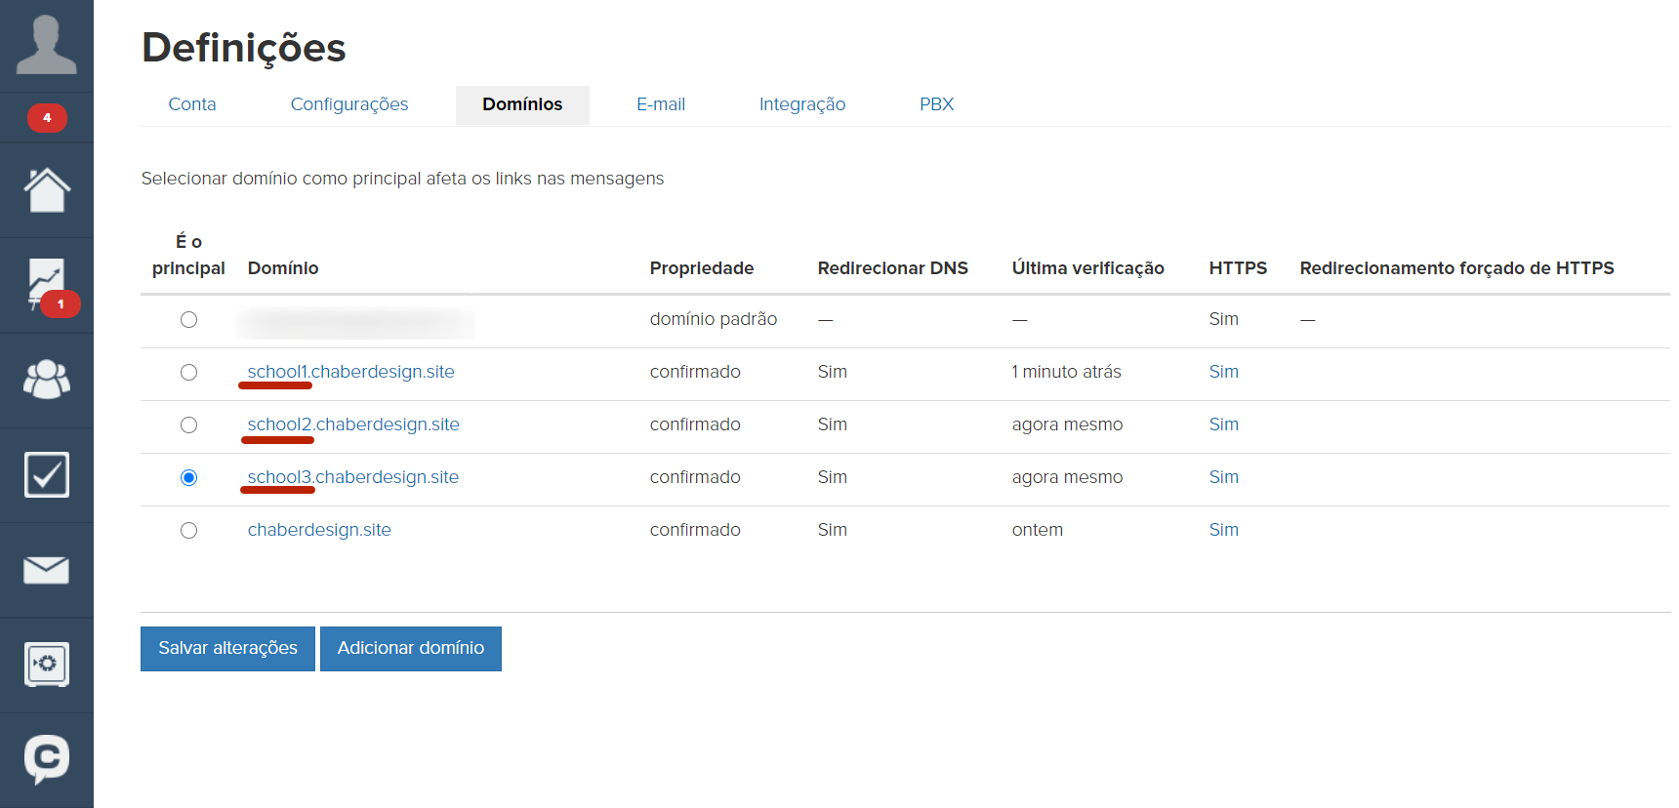Viewport: 1679px width, 808px height.
Task: Open the chat bubble icon at bottom
Action: tap(47, 758)
